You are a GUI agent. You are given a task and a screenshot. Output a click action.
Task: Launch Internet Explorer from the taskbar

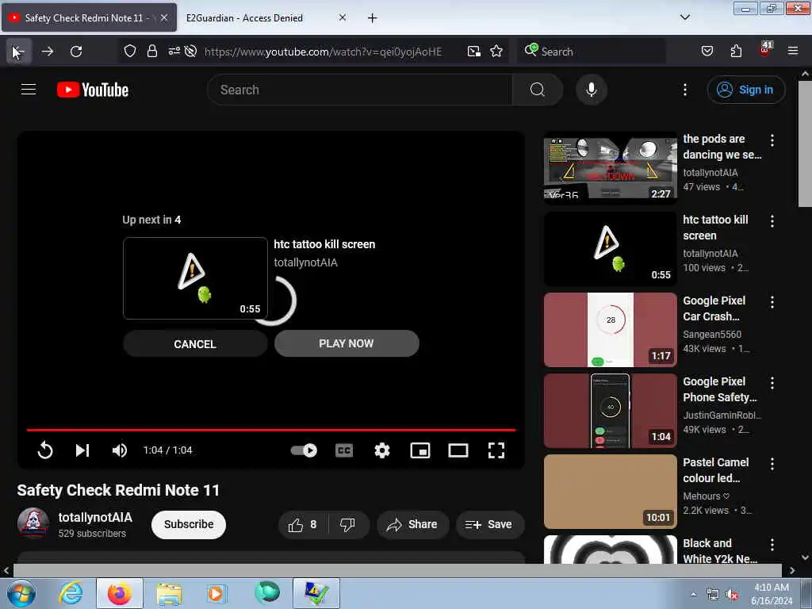click(x=71, y=593)
